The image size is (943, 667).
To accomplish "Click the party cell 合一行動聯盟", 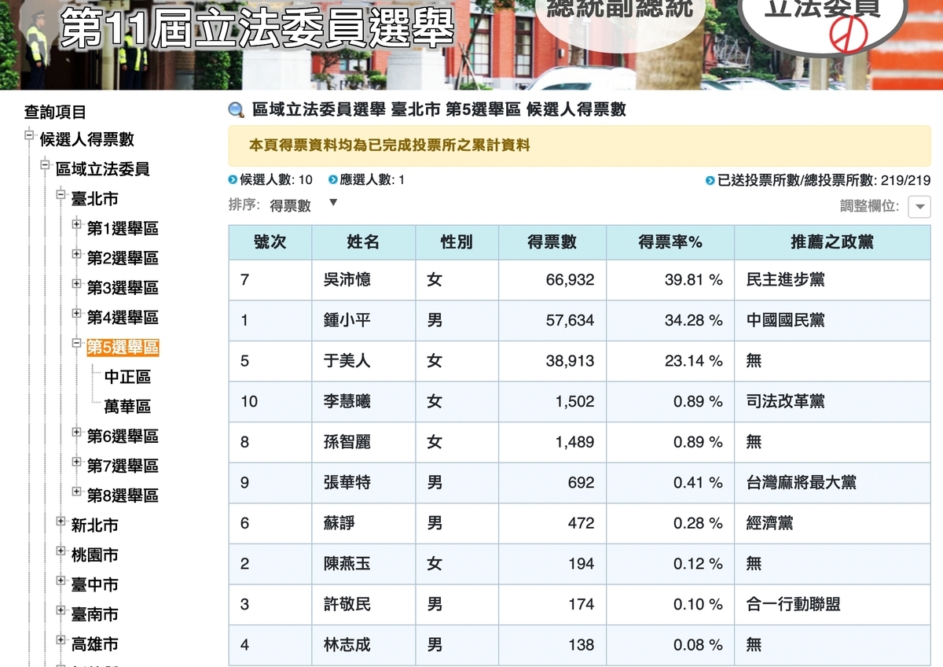I will click(794, 604).
